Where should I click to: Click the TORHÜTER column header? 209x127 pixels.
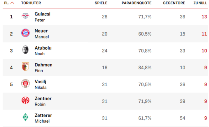(x=31, y=3)
